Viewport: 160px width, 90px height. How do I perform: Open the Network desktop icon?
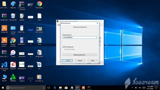pyautogui.click(x=13, y=5)
